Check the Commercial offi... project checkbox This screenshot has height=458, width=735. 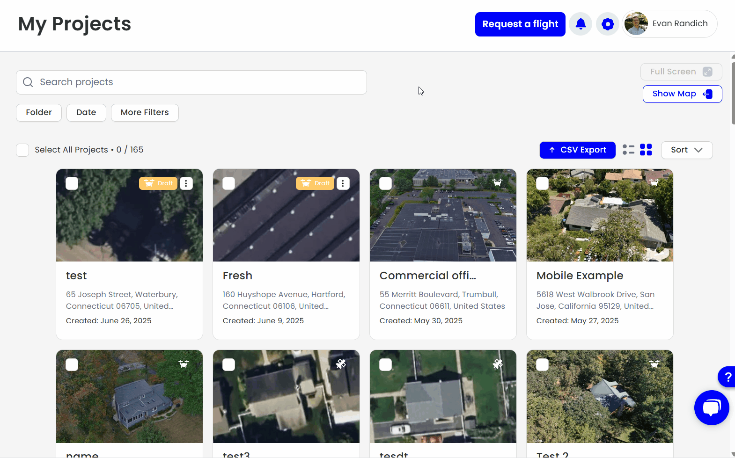click(x=386, y=183)
